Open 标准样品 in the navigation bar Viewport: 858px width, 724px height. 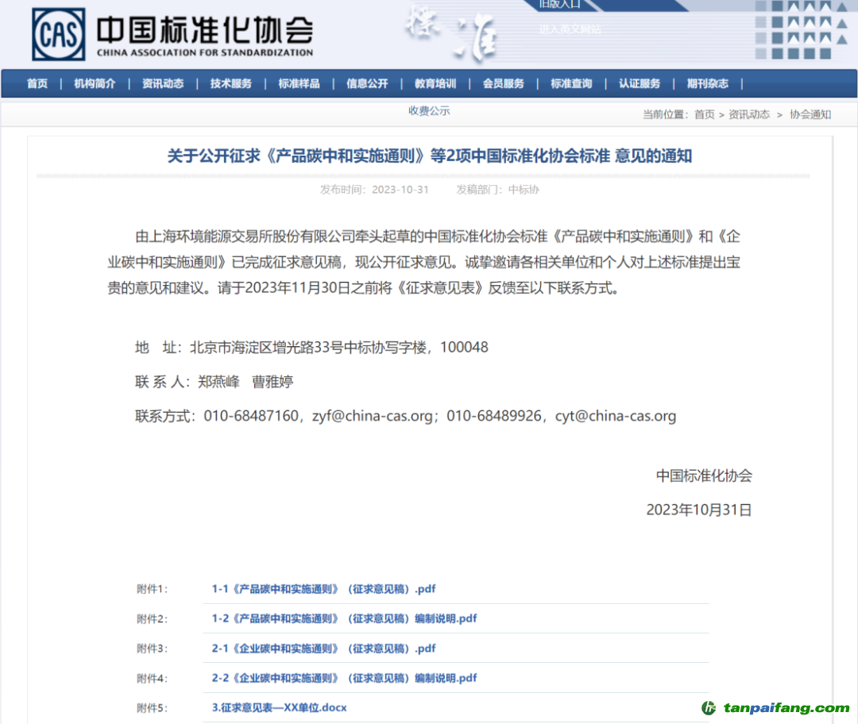click(x=300, y=84)
